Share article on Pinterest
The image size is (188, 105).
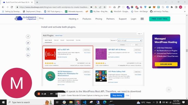[x=28, y=49]
